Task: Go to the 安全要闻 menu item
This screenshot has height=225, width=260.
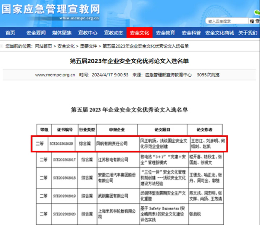Action: point(36,33)
